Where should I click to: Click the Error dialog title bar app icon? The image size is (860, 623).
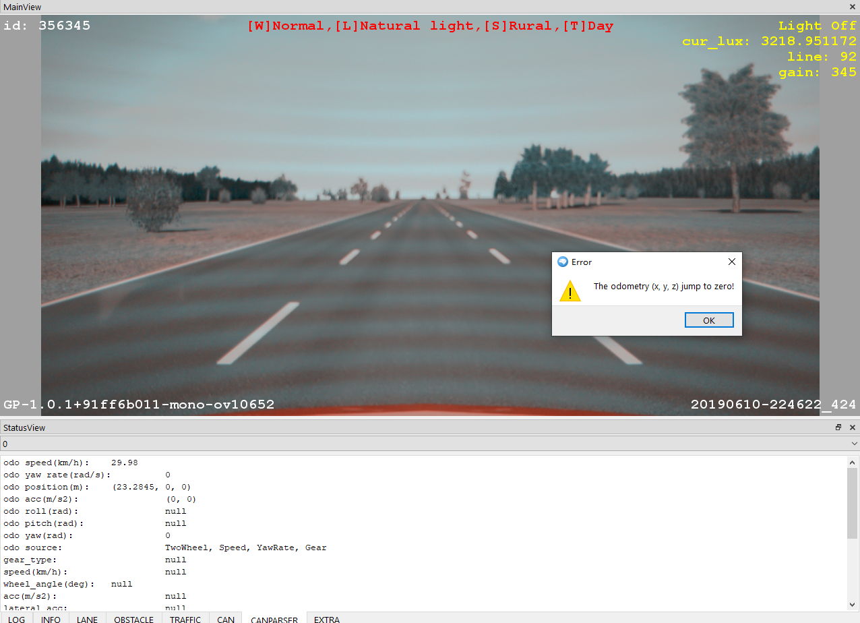[x=563, y=262]
